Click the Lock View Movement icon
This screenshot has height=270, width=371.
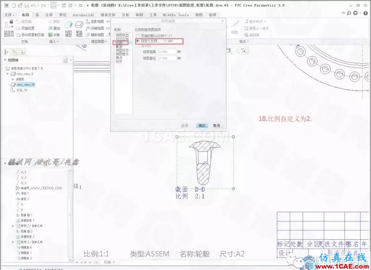[x=9, y=25]
